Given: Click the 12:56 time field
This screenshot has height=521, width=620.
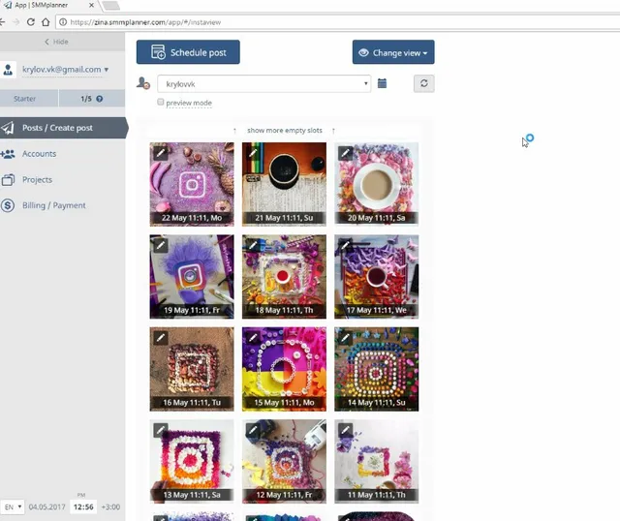Looking at the screenshot, I should coord(83,506).
